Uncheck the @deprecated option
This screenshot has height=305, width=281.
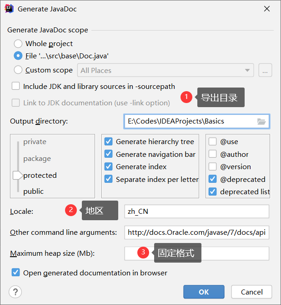pos(212,179)
